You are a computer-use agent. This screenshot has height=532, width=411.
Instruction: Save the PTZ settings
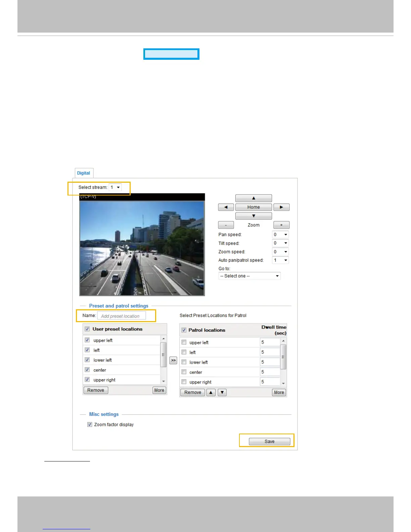click(270, 441)
